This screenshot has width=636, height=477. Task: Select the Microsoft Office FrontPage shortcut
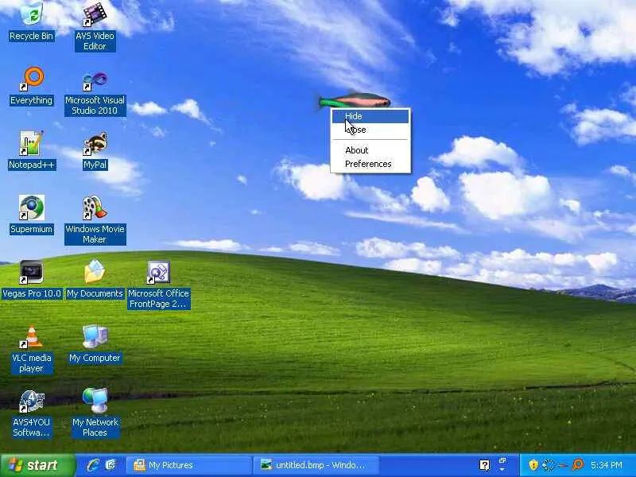(x=158, y=285)
